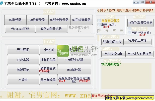The height and width of the screenshot is (101, 155).
Task: Open 小闹钟 tool
Action: (23, 80)
